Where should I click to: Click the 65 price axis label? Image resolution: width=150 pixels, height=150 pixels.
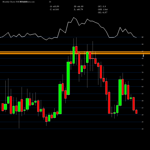tap(142, 79)
